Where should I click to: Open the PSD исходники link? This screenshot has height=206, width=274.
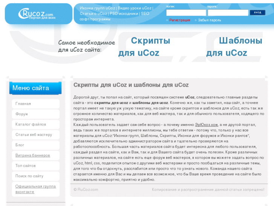click(x=124, y=14)
